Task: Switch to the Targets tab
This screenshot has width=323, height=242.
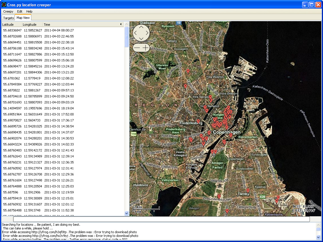Action: (9, 18)
